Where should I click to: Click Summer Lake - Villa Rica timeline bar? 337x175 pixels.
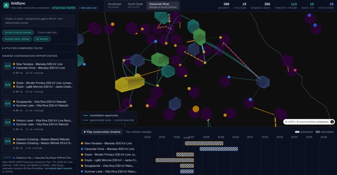click(187, 171)
